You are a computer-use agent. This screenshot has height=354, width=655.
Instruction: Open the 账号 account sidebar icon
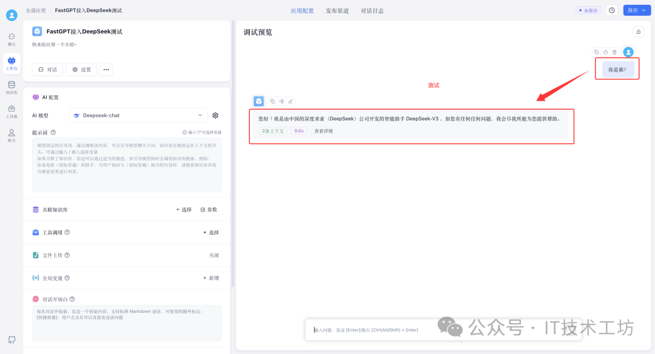[12, 136]
